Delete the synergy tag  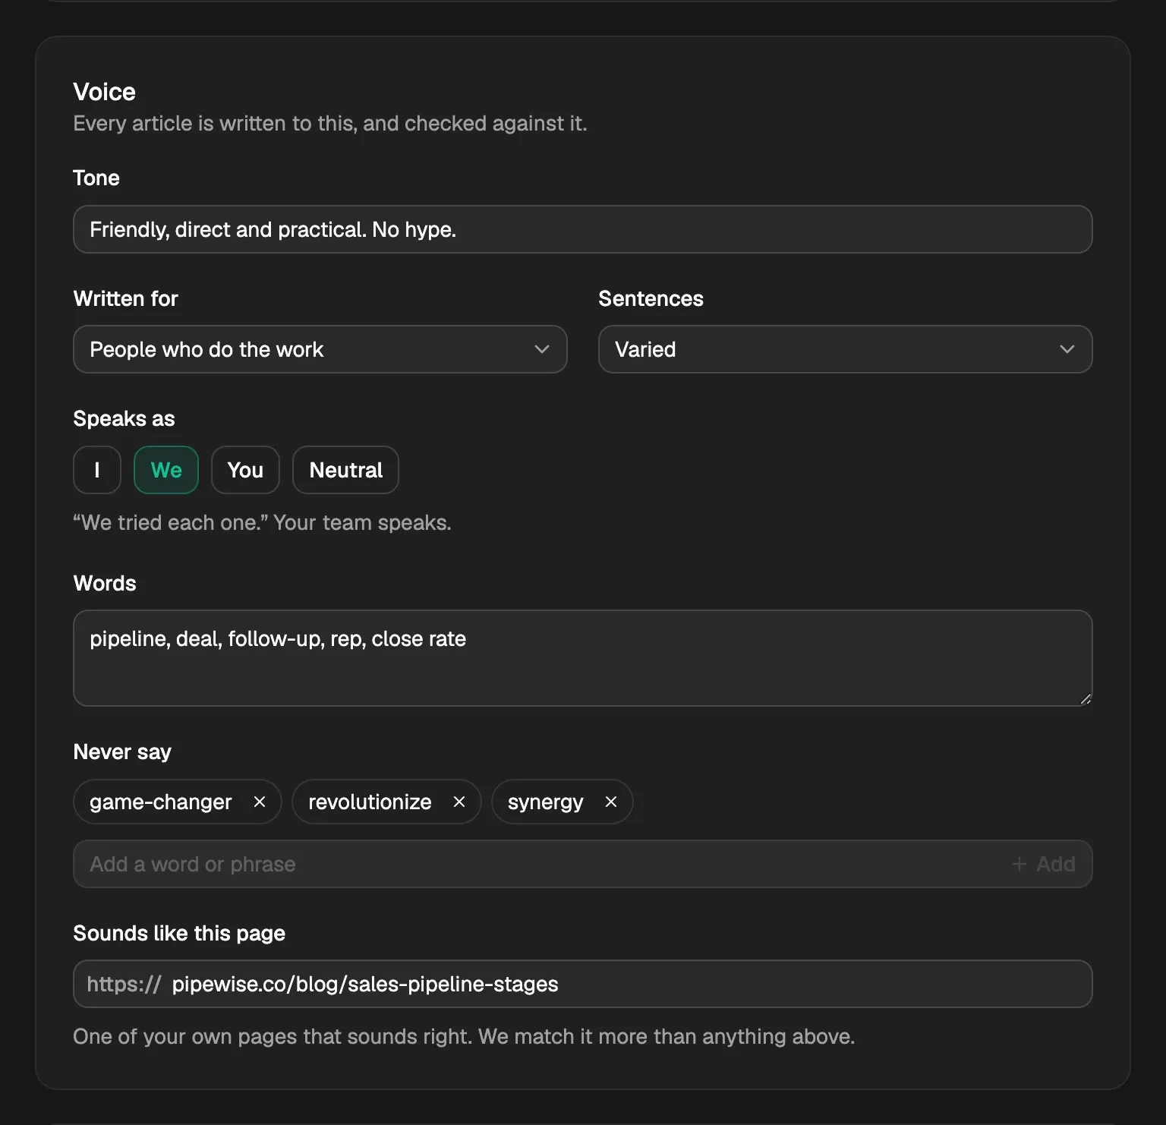point(611,802)
